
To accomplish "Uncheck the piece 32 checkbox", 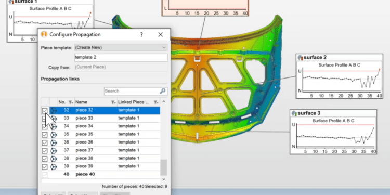I will (45, 110).
